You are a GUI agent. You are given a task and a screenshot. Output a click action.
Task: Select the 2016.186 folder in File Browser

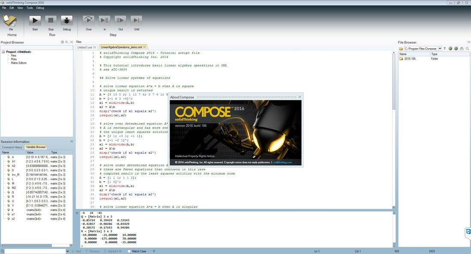(x=410, y=59)
